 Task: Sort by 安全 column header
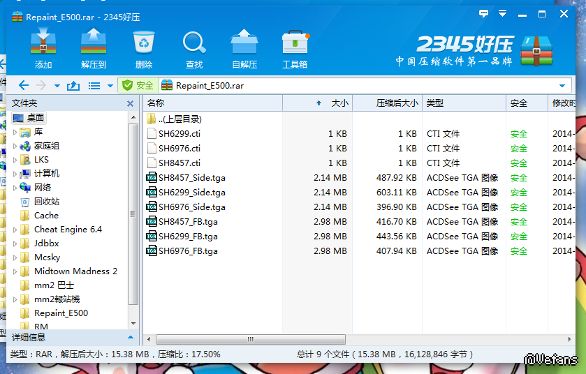point(527,103)
